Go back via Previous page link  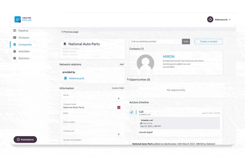(70, 32)
